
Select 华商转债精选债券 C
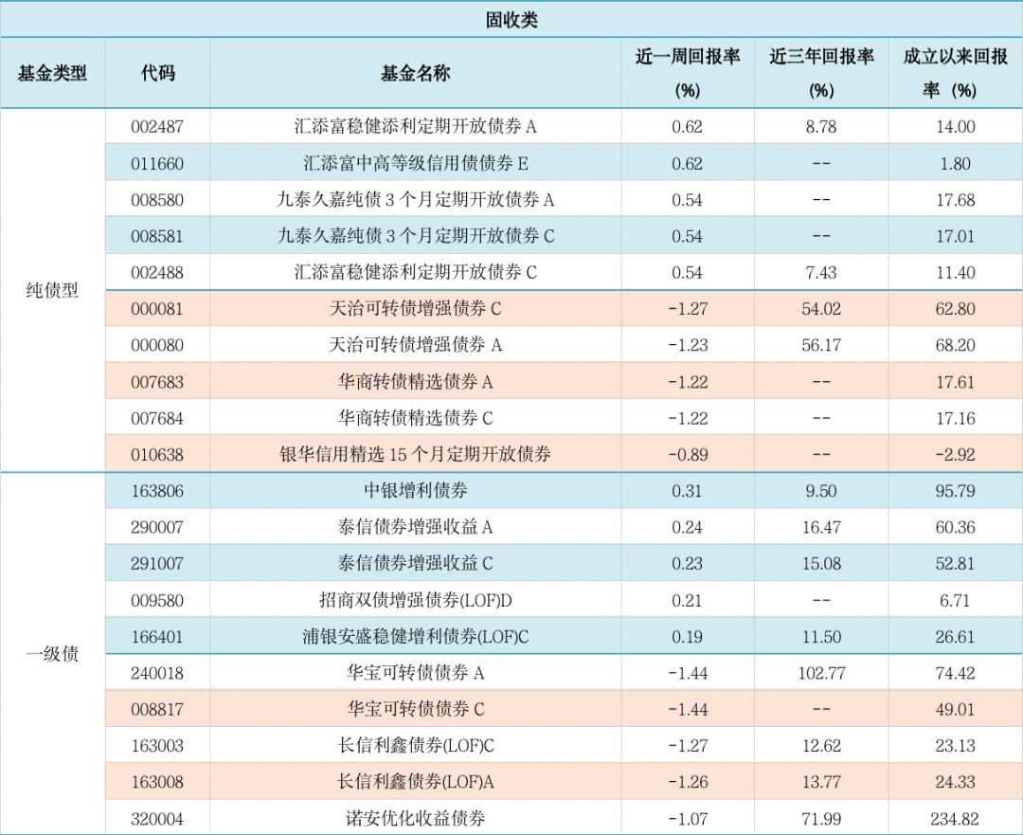point(416,418)
